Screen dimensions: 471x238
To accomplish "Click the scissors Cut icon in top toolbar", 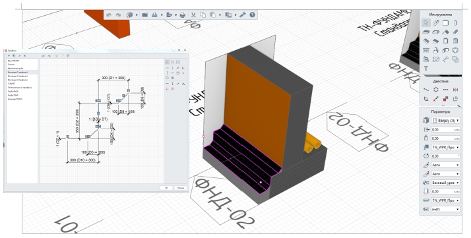I will point(193,15).
